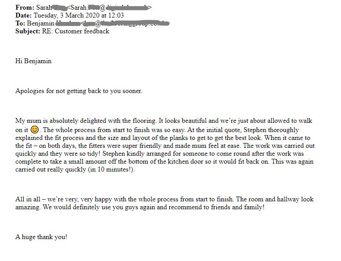Click the "A huge thank you!" closing line
Viewport: 341px width, 261px height.
[x=41, y=237]
